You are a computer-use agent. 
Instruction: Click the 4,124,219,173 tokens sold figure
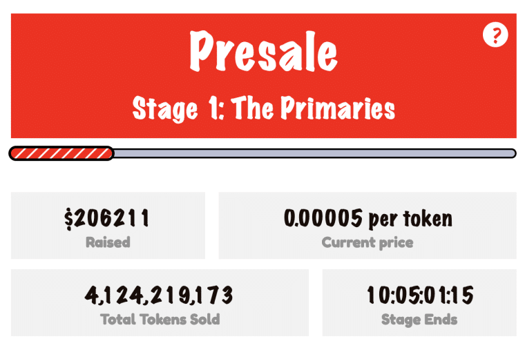(159, 295)
